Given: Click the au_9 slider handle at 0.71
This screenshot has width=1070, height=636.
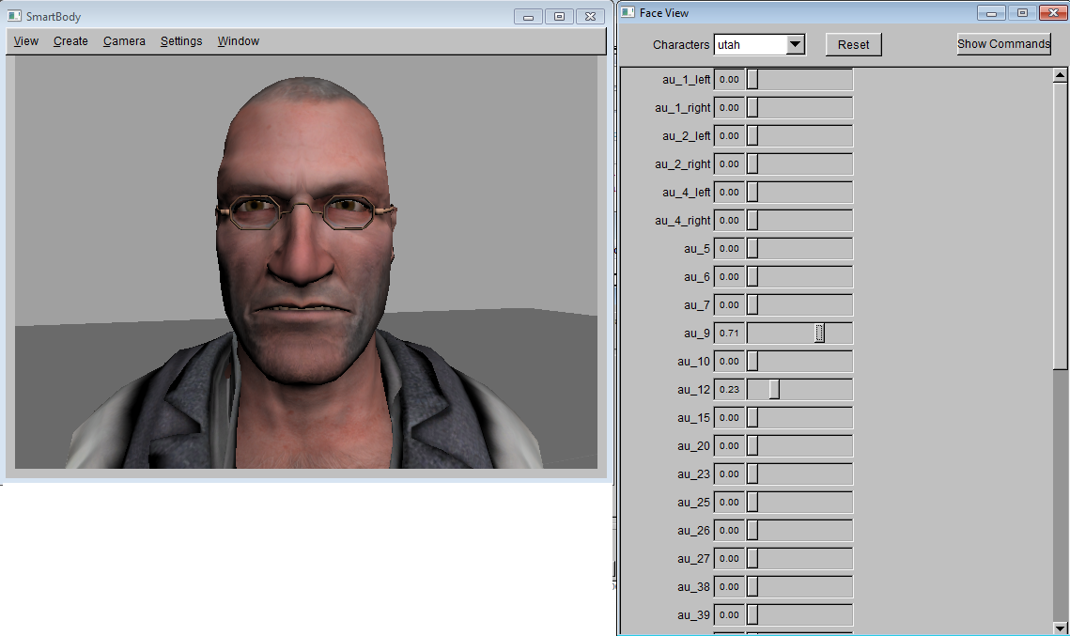Looking at the screenshot, I should [x=819, y=333].
